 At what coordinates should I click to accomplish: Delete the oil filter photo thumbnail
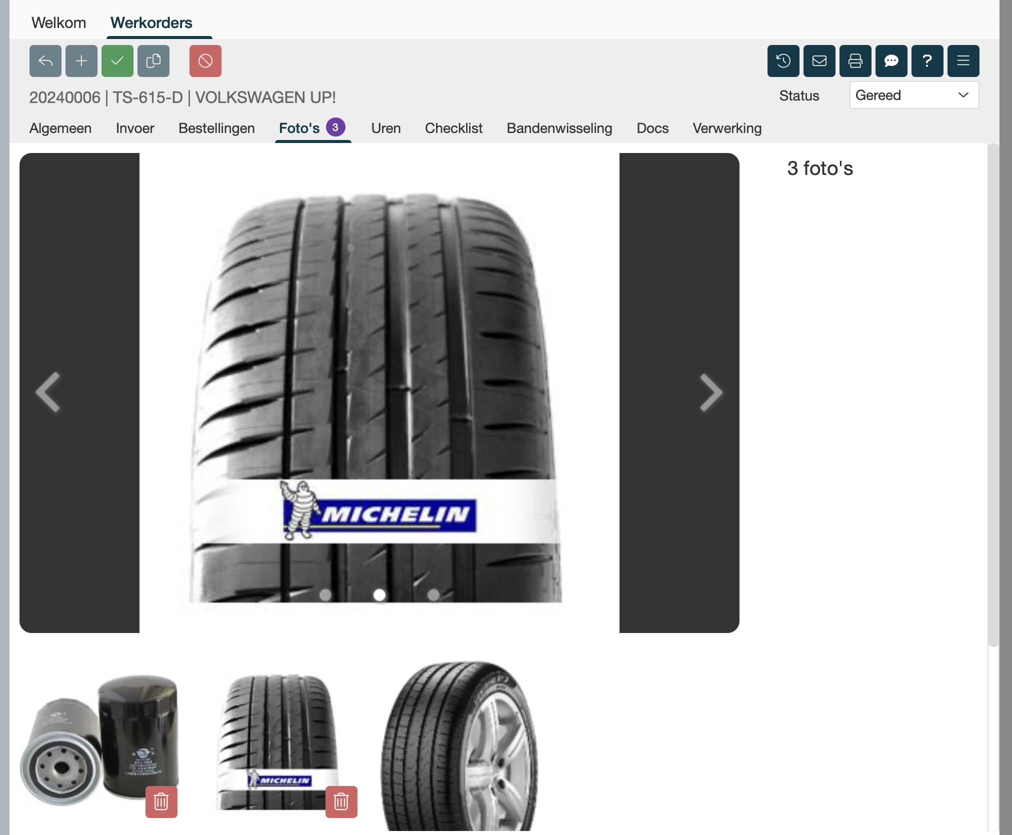point(161,801)
